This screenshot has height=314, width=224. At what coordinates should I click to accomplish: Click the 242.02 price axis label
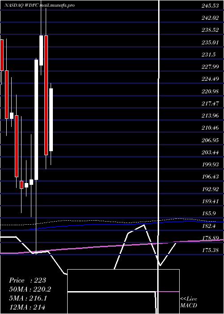coord(210,18)
